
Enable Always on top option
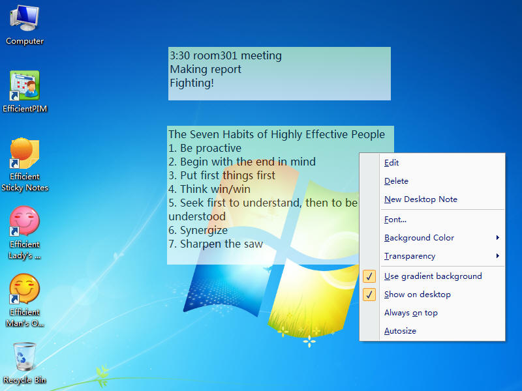pos(410,313)
